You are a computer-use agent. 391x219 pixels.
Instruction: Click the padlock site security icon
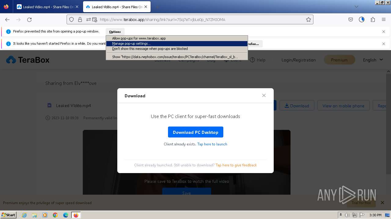click(x=80, y=19)
